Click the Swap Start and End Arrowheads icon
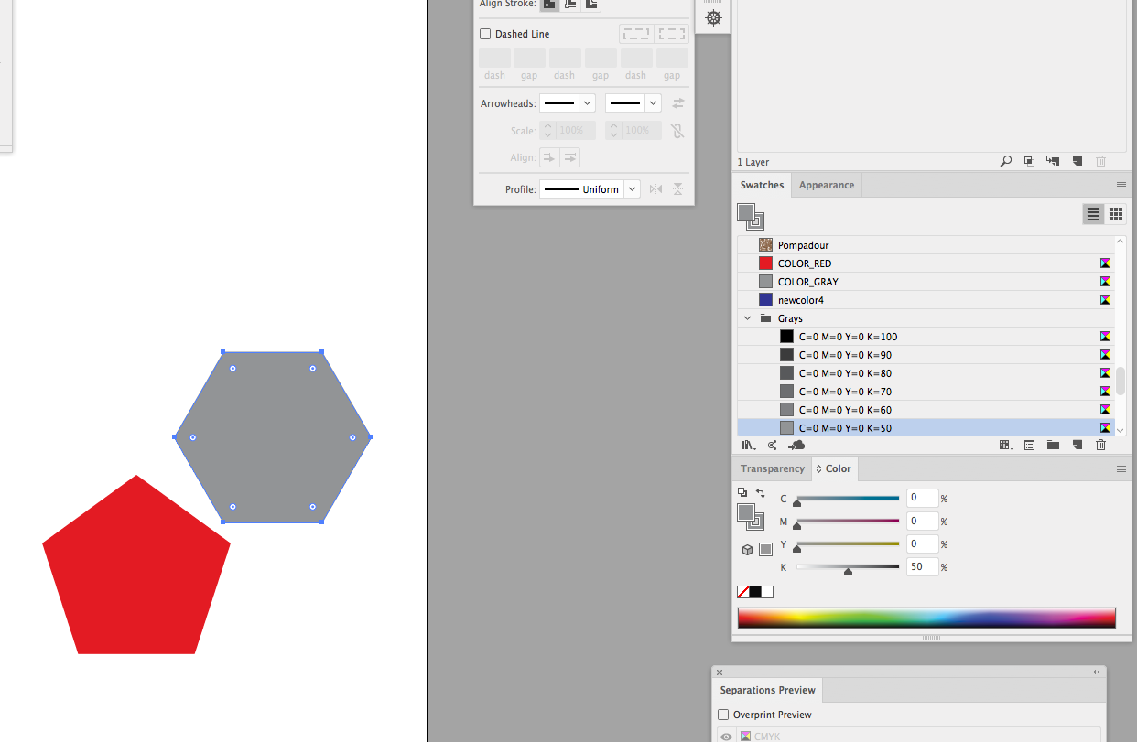The image size is (1137, 742). [678, 103]
